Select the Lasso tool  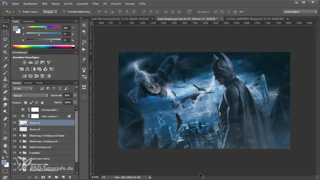click(5, 39)
